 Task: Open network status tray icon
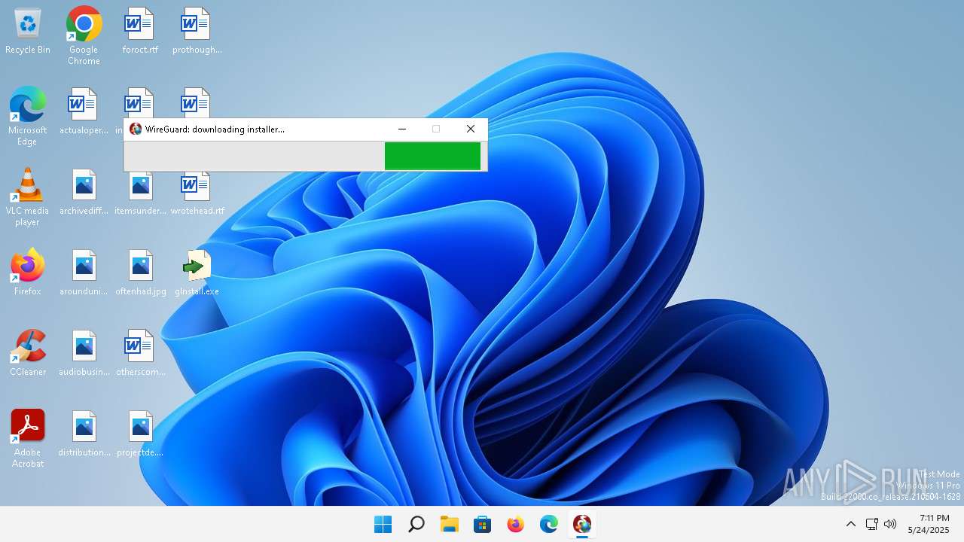pos(871,524)
